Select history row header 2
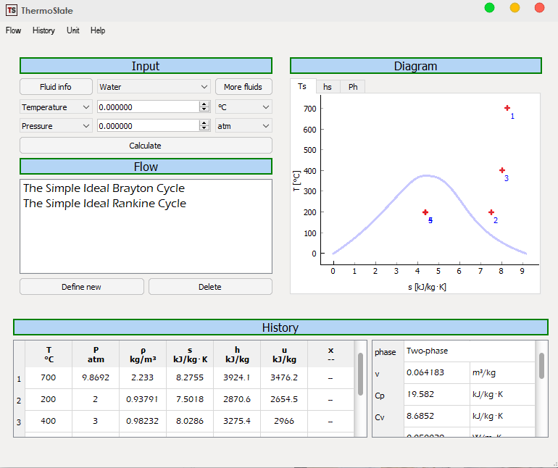Screen dimensions: 558x468 pyautogui.click(x=20, y=401)
